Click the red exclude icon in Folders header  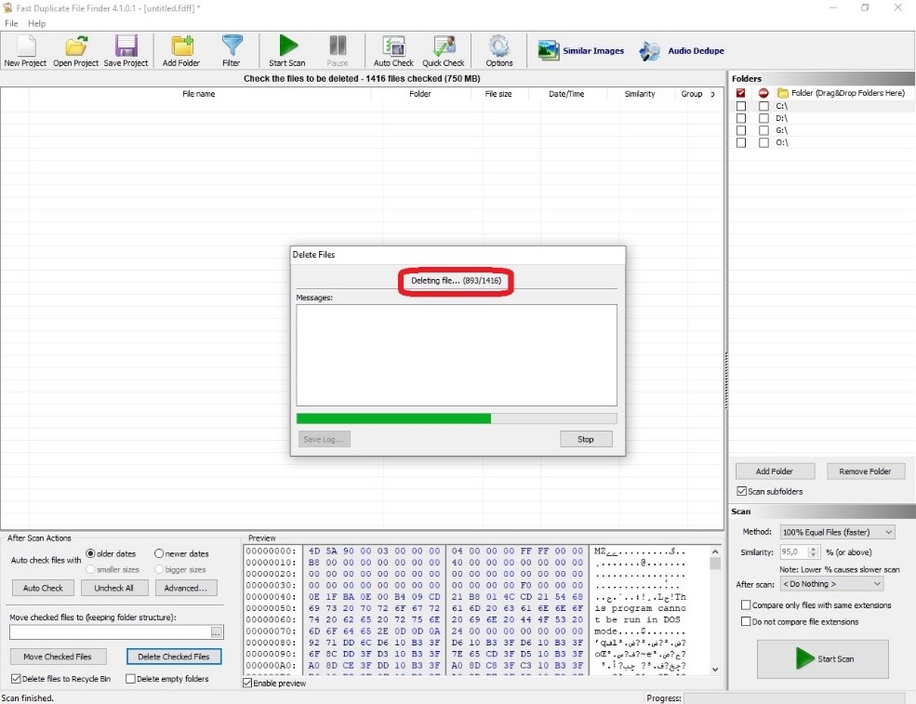point(763,93)
